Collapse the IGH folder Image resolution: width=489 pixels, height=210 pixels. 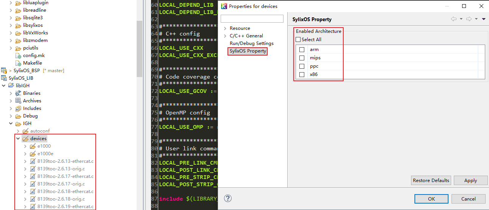pos(11,124)
